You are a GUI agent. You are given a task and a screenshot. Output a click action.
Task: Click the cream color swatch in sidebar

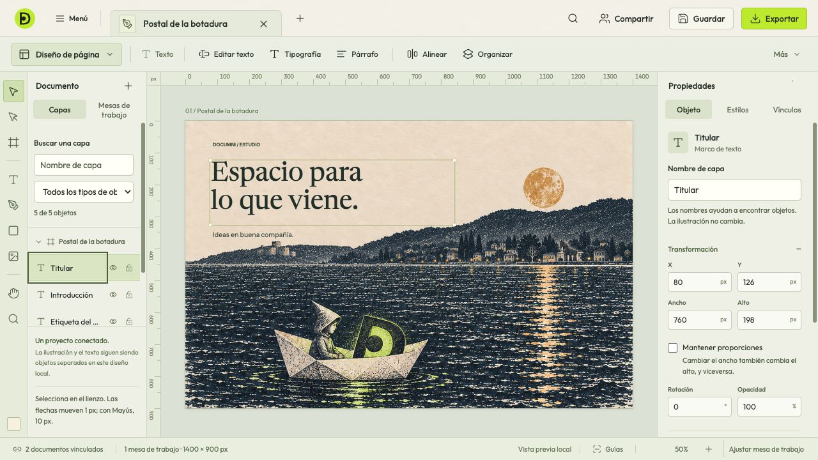[x=13, y=424]
